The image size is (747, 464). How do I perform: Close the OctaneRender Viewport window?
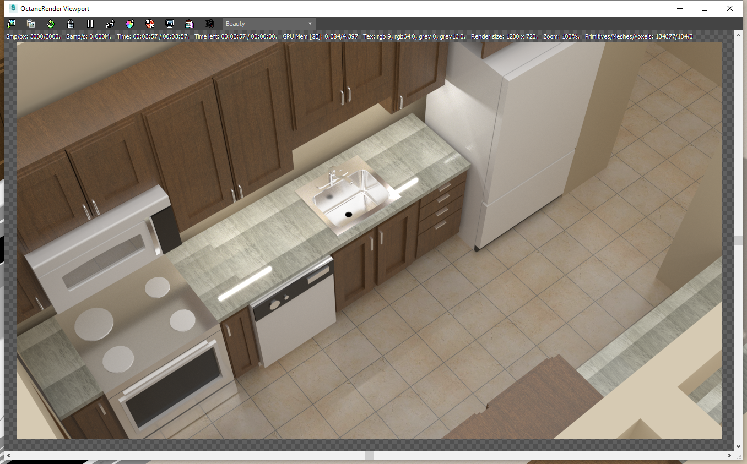click(x=730, y=8)
